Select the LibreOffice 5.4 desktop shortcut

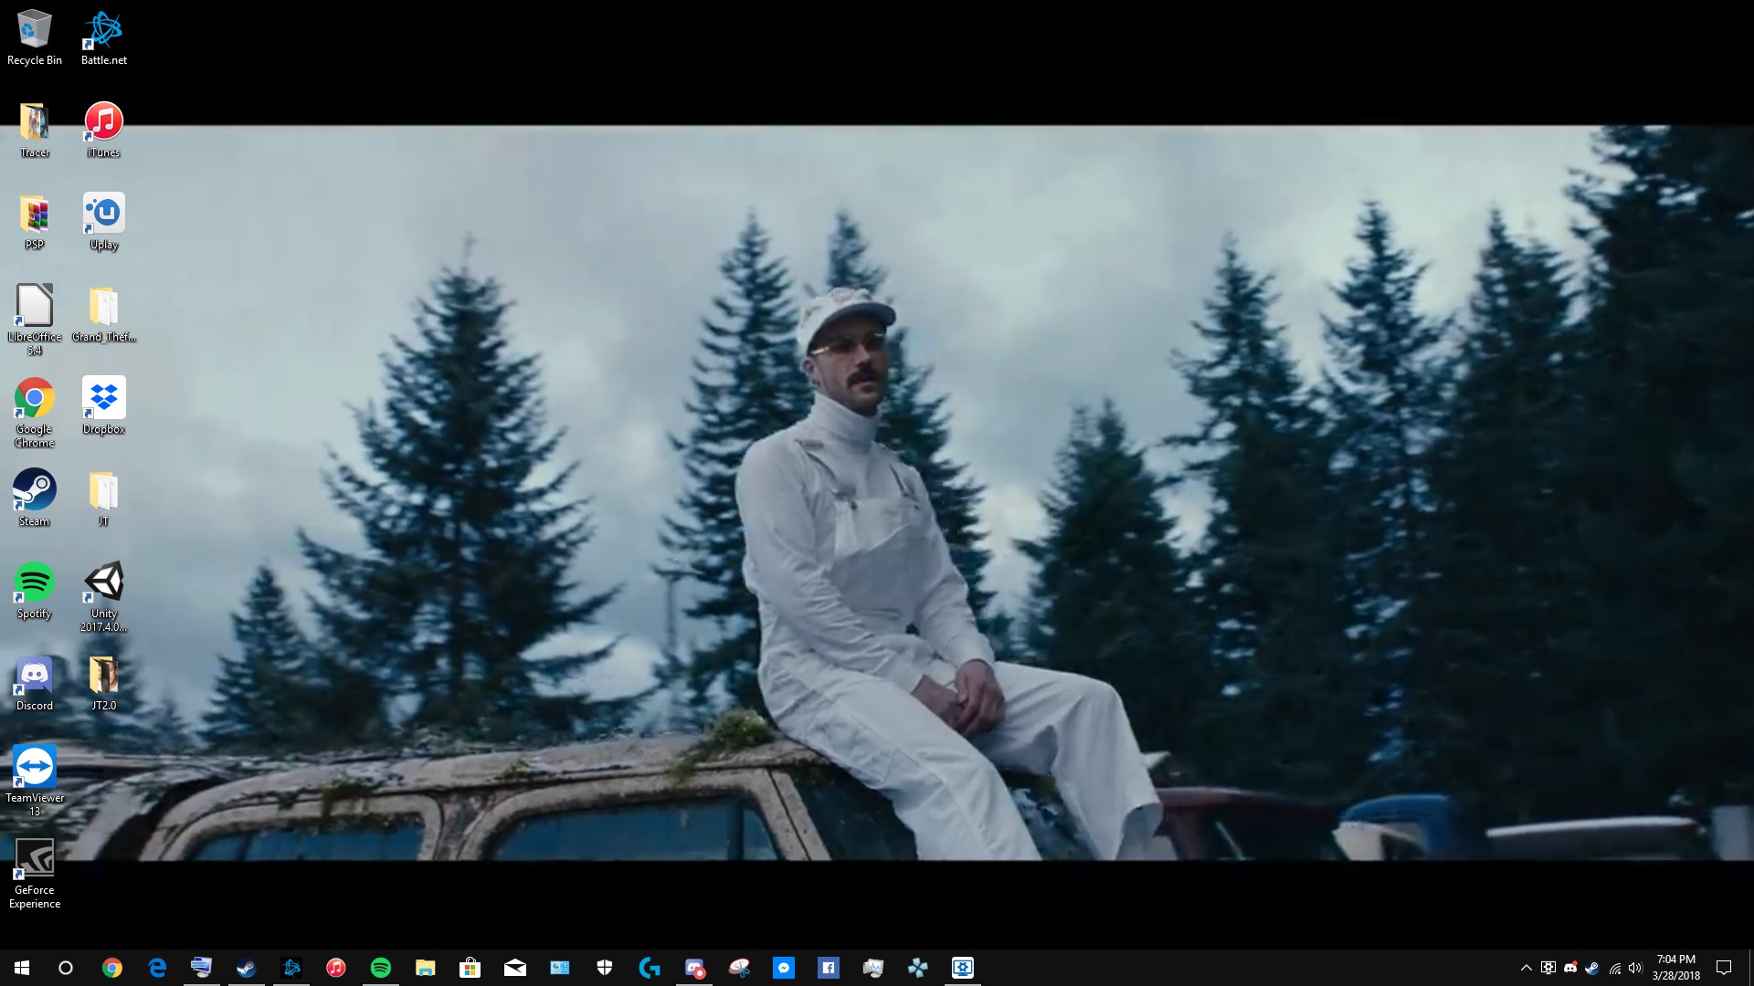[x=35, y=315]
